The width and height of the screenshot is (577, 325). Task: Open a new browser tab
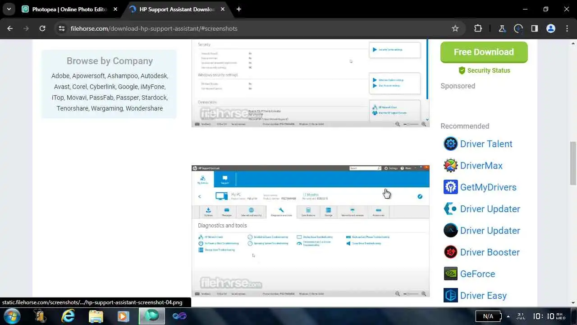pyautogui.click(x=238, y=9)
